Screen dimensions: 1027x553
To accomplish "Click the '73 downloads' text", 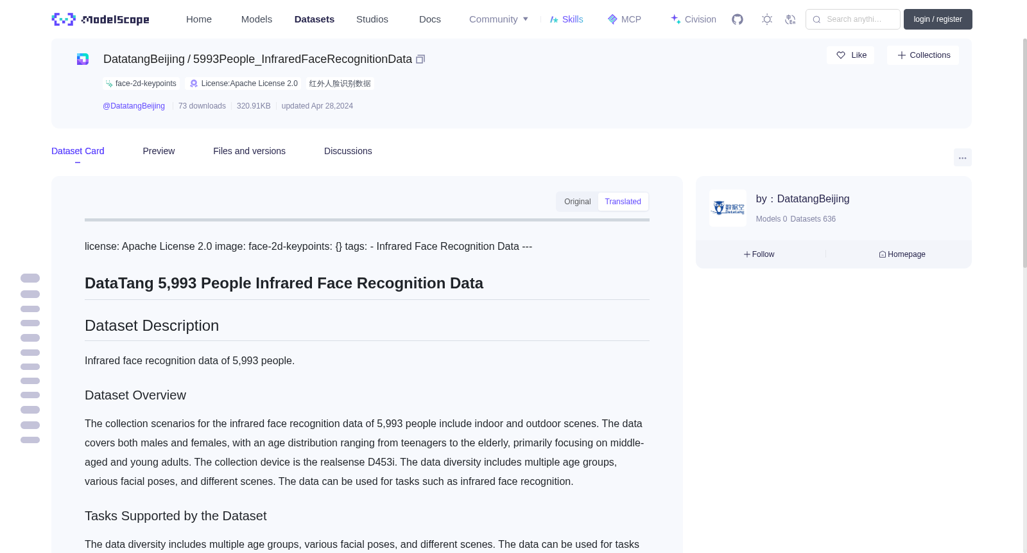I will pyautogui.click(x=202, y=106).
